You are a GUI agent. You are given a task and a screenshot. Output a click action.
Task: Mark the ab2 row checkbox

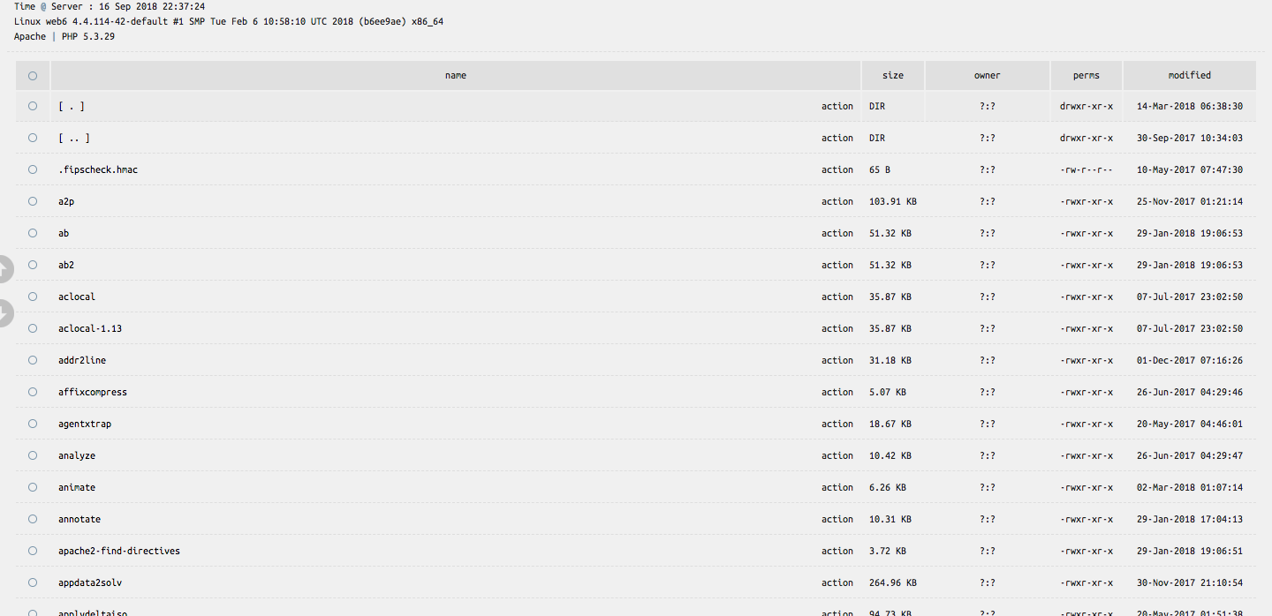(33, 265)
